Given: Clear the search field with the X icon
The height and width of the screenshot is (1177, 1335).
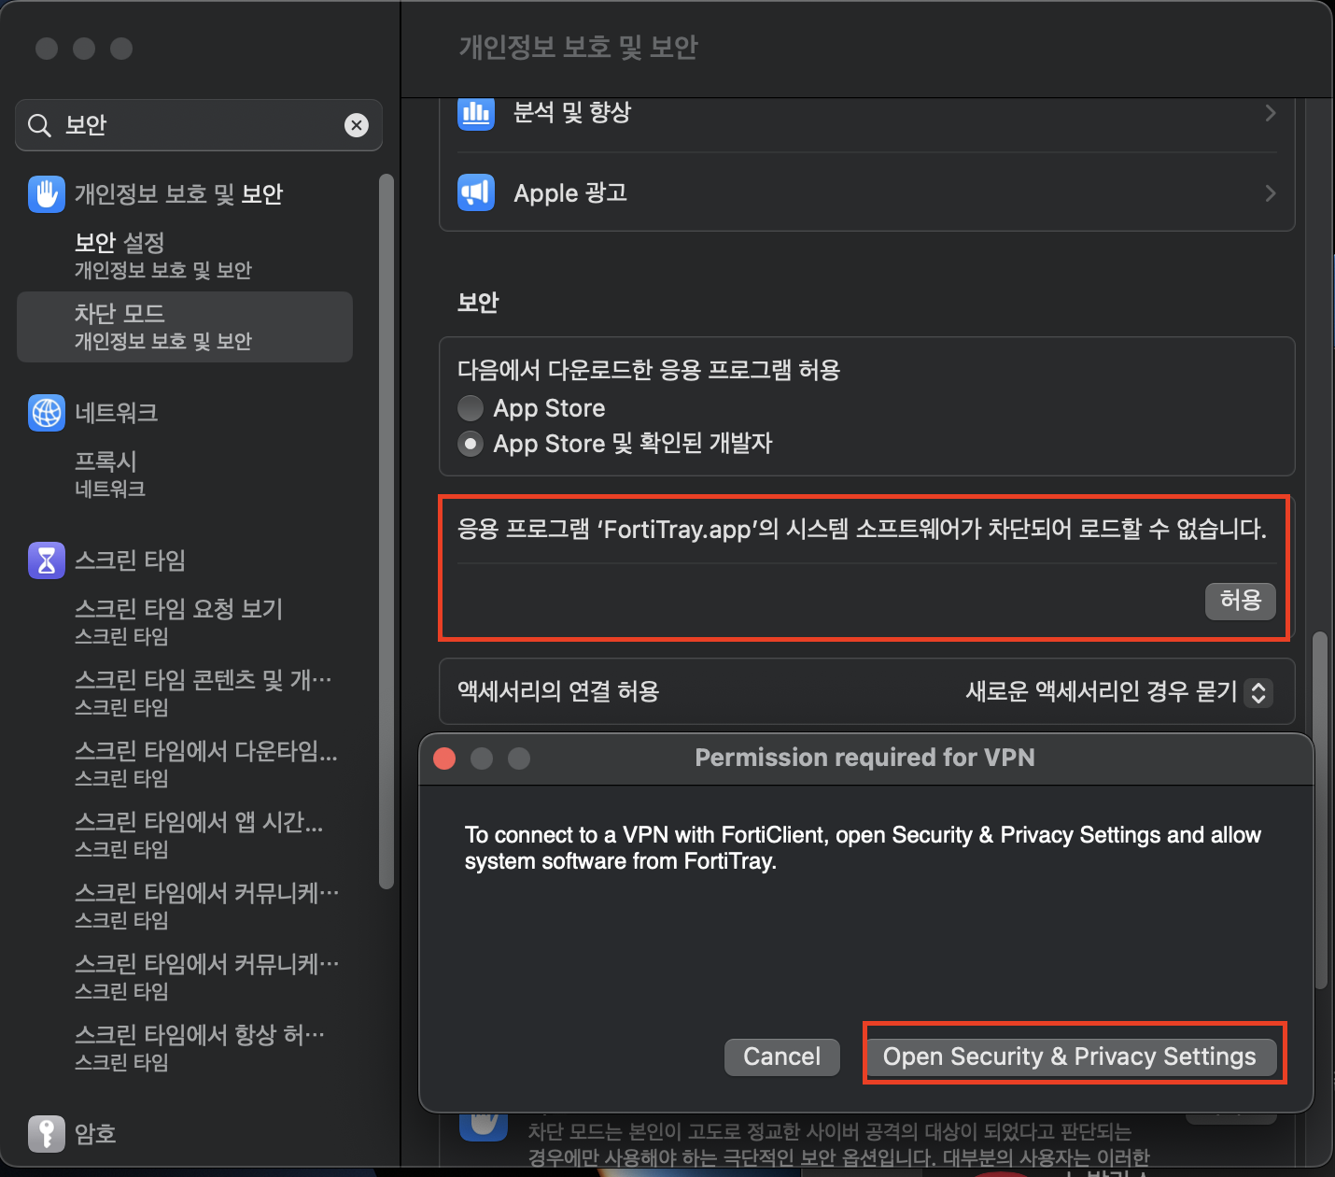Looking at the screenshot, I should click(x=357, y=125).
